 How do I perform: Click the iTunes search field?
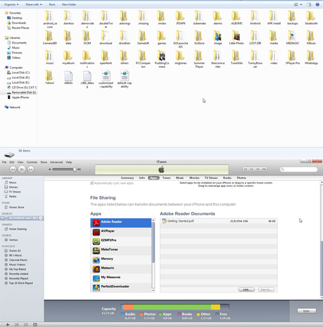click(x=299, y=169)
